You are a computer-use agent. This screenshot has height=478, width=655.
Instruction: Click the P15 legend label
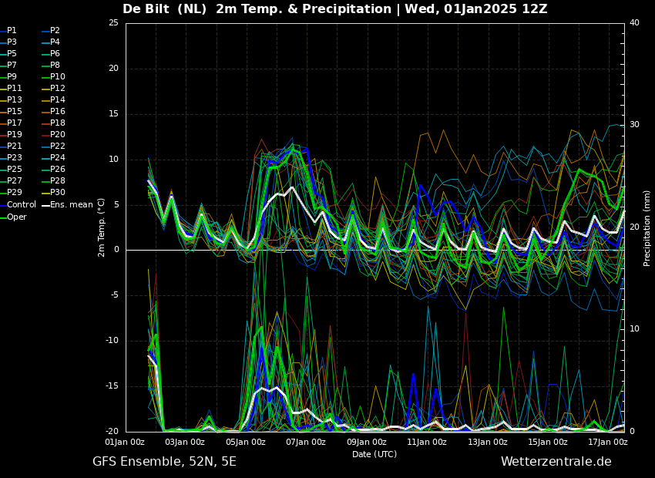click(15, 112)
